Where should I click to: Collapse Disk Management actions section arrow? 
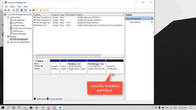coord(152,18)
